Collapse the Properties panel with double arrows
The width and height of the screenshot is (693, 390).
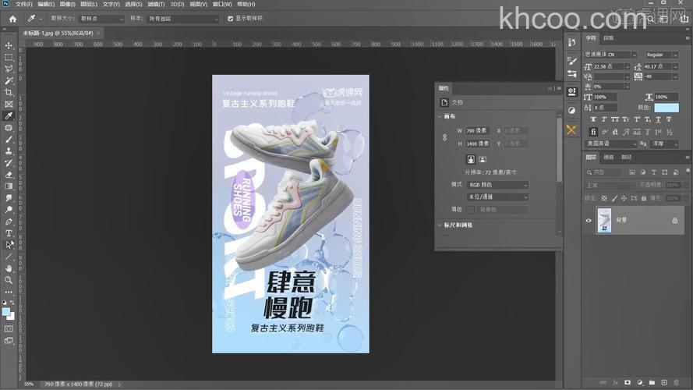550,88
